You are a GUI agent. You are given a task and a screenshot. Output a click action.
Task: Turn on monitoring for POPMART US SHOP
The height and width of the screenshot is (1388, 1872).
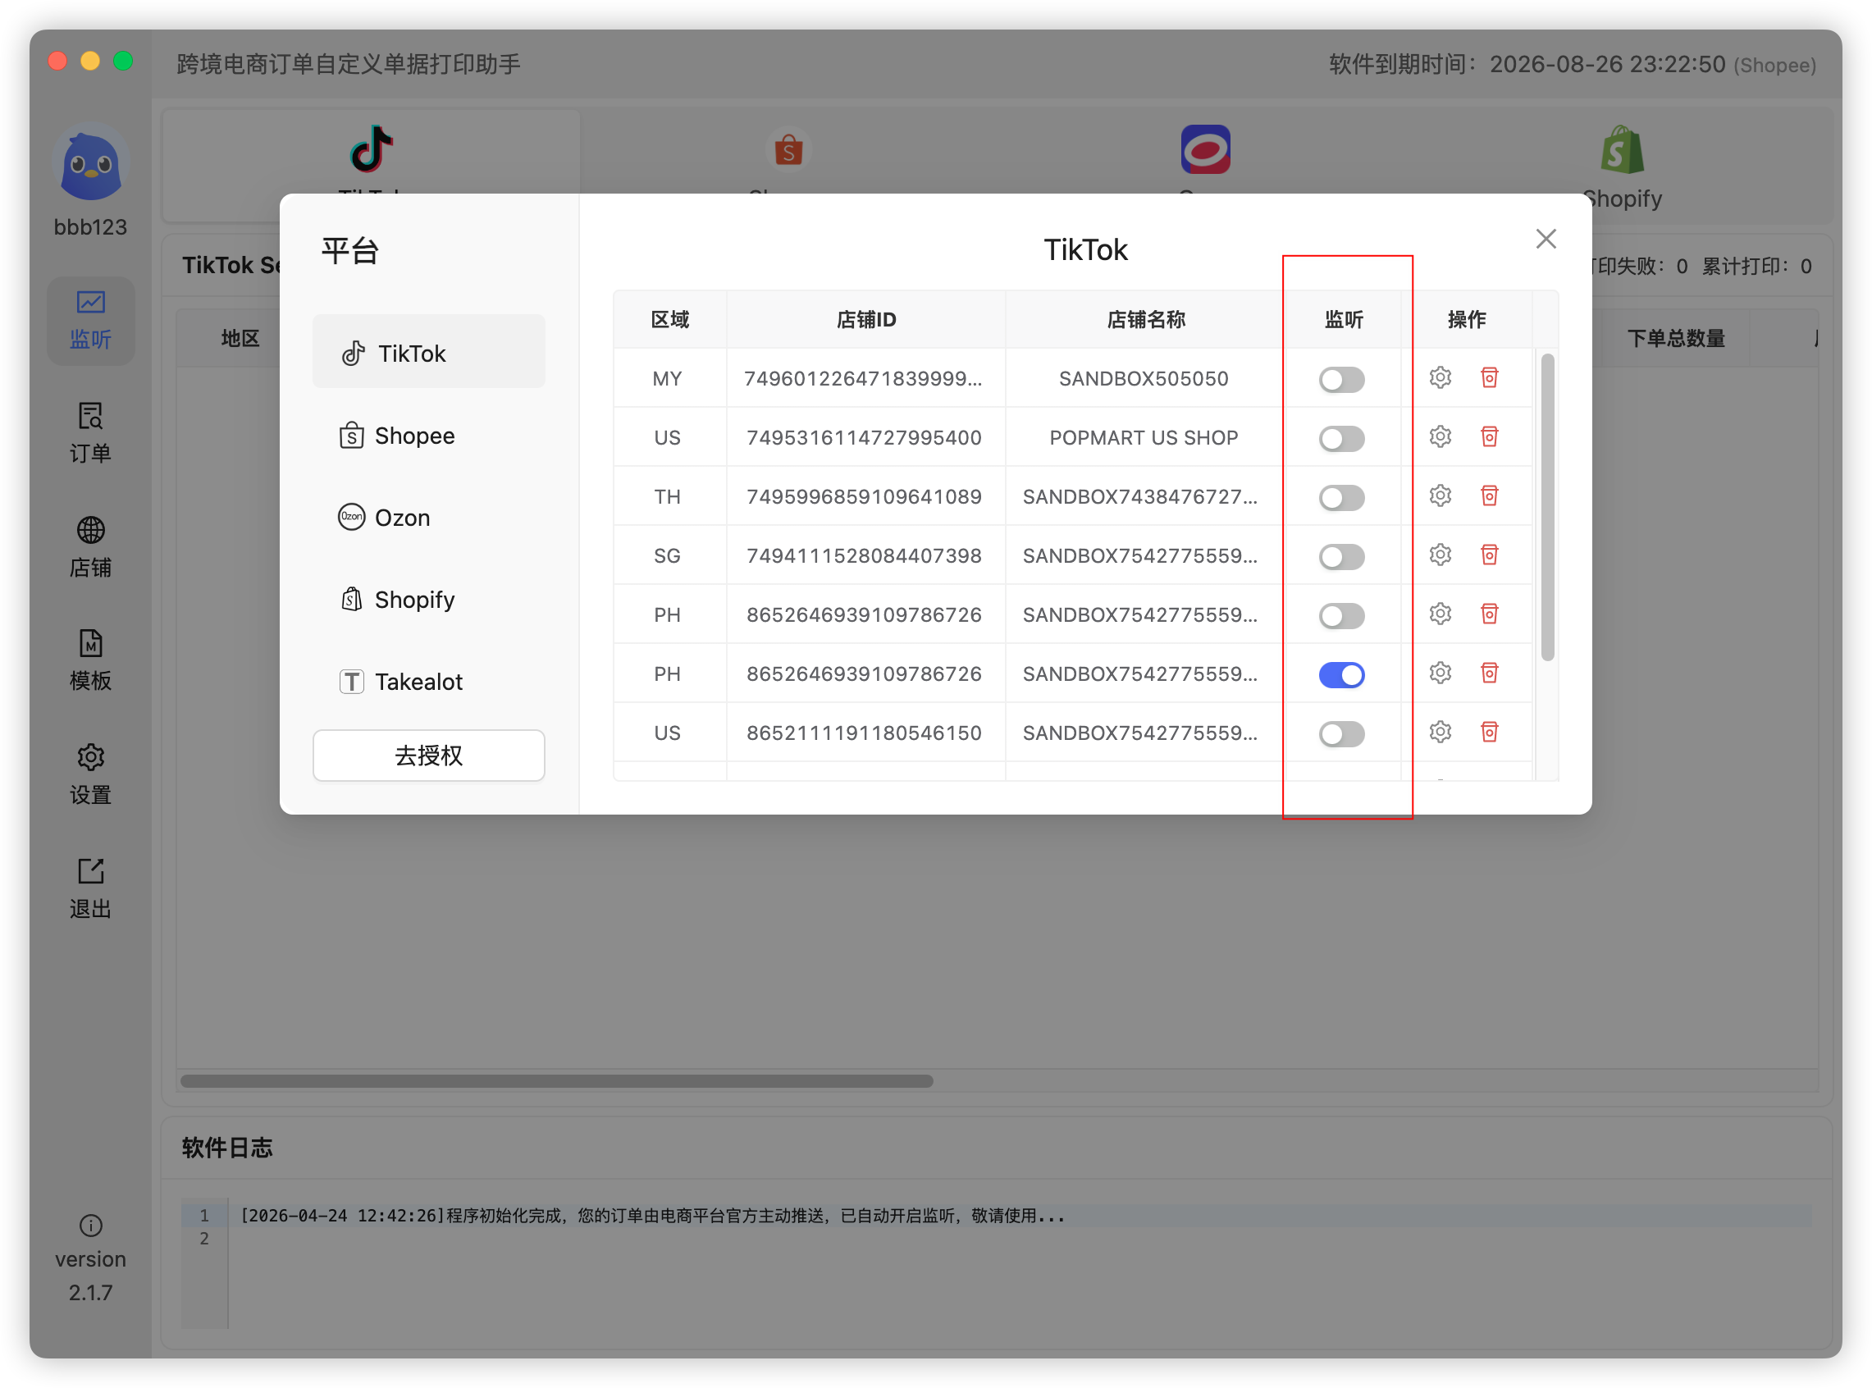(1341, 439)
